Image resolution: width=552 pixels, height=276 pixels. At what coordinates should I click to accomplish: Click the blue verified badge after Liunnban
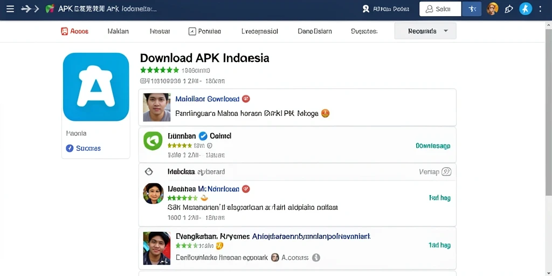tap(203, 136)
